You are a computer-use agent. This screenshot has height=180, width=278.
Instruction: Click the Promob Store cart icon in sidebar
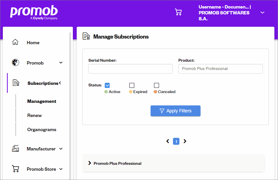(x=15, y=169)
